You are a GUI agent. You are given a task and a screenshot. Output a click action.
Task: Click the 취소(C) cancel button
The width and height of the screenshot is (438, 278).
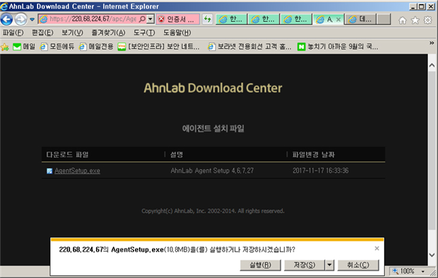click(358, 265)
